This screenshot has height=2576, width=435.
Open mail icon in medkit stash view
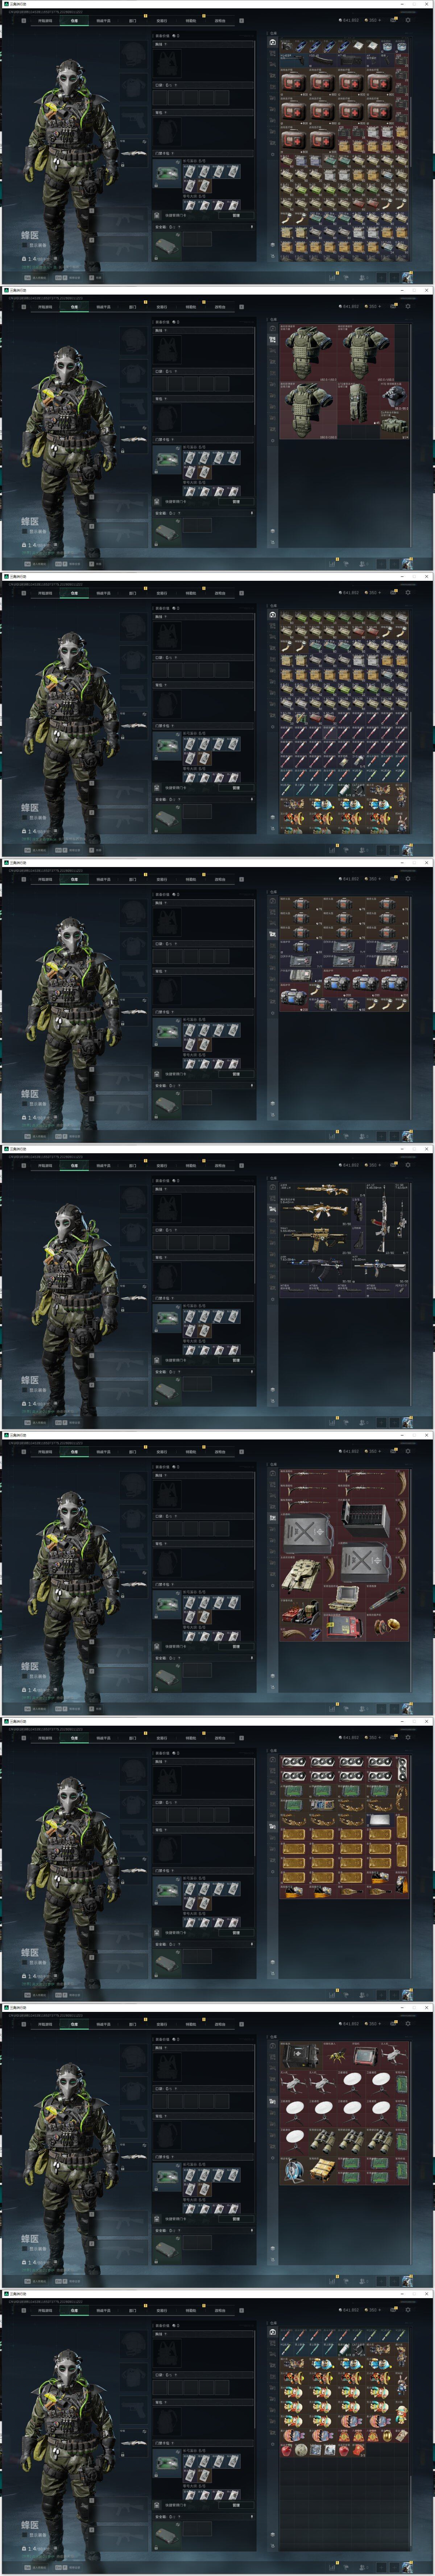click(393, 20)
